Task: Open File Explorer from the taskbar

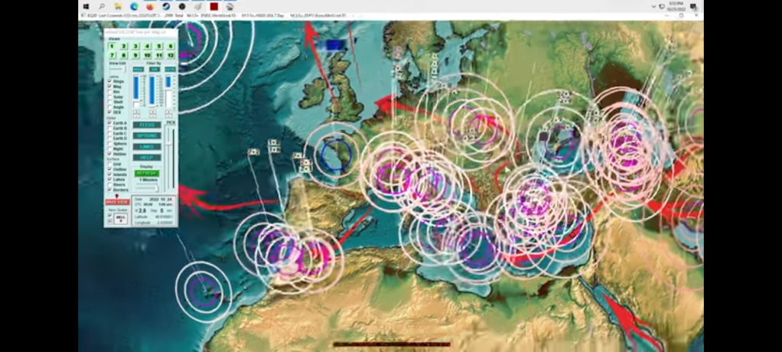Action: point(118,6)
